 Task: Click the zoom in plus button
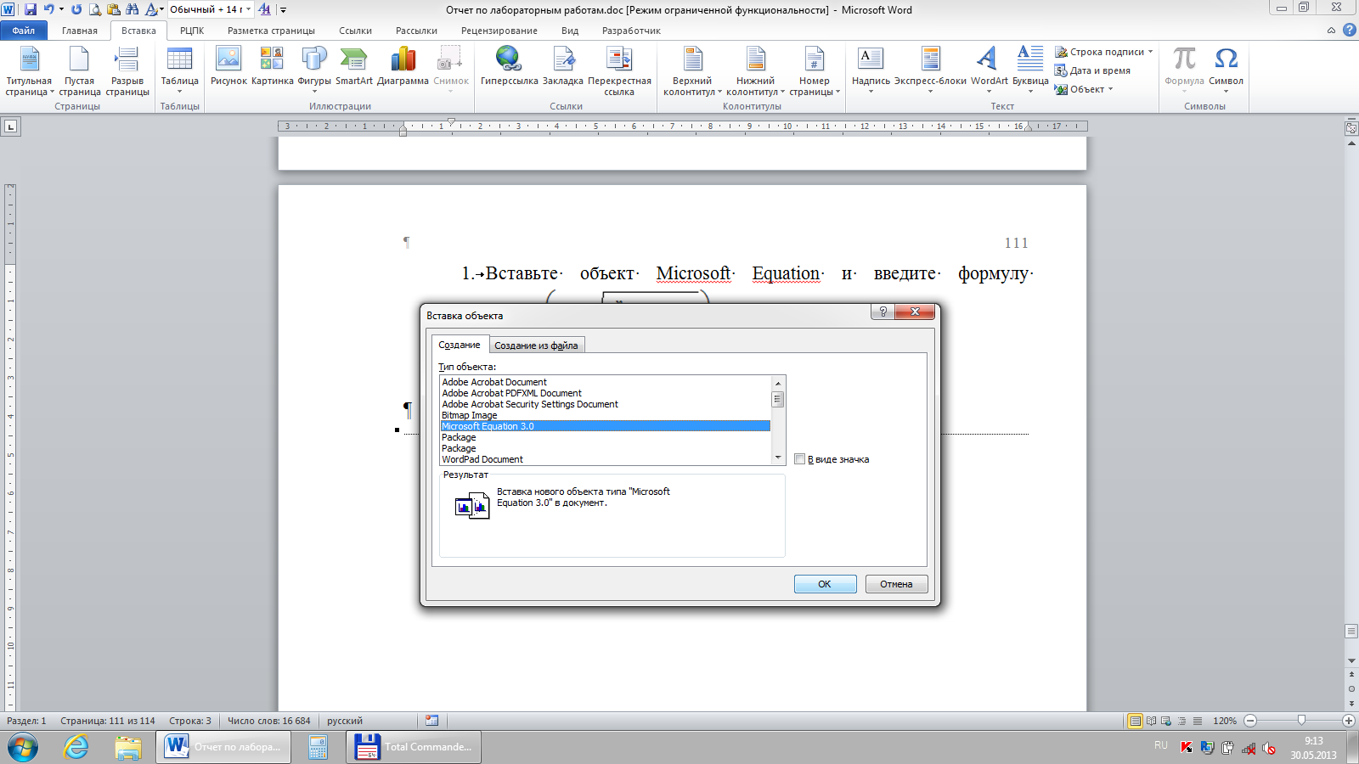tap(1349, 721)
